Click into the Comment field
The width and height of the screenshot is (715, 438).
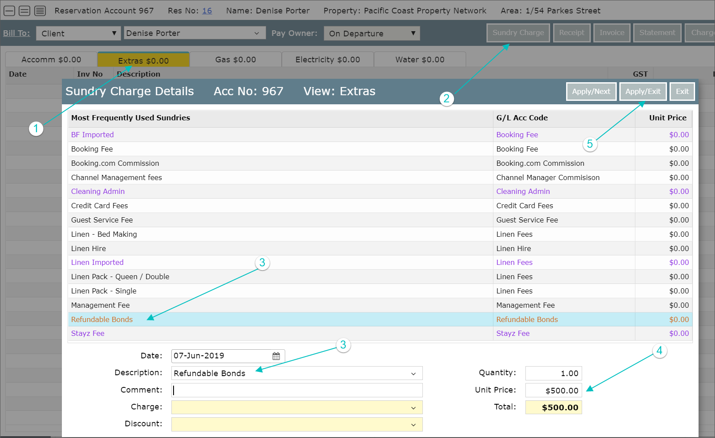(x=297, y=390)
